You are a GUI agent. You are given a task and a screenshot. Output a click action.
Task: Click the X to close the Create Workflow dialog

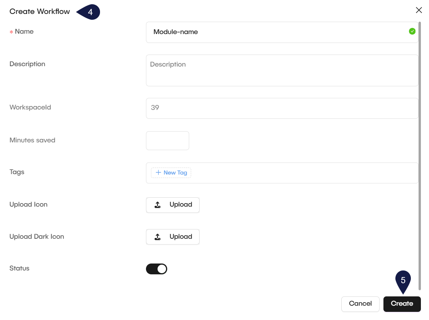click(419, 10)
